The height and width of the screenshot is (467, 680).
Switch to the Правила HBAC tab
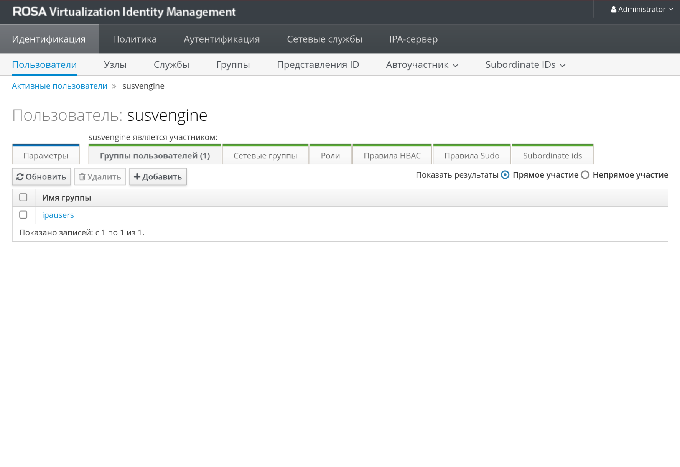coord(392,156)
